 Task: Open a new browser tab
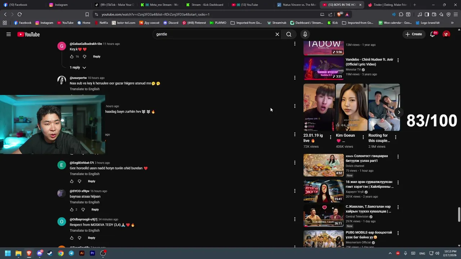(415, 5)
